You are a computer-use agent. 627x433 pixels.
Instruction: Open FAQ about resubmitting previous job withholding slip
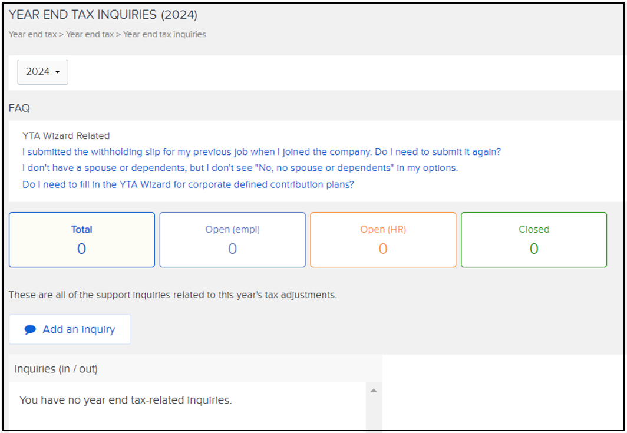click(x=261, y=152)
